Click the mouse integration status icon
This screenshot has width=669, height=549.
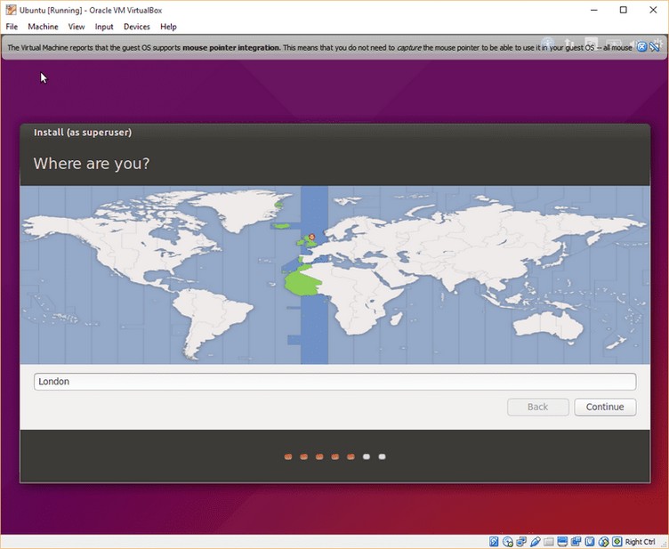604,542
